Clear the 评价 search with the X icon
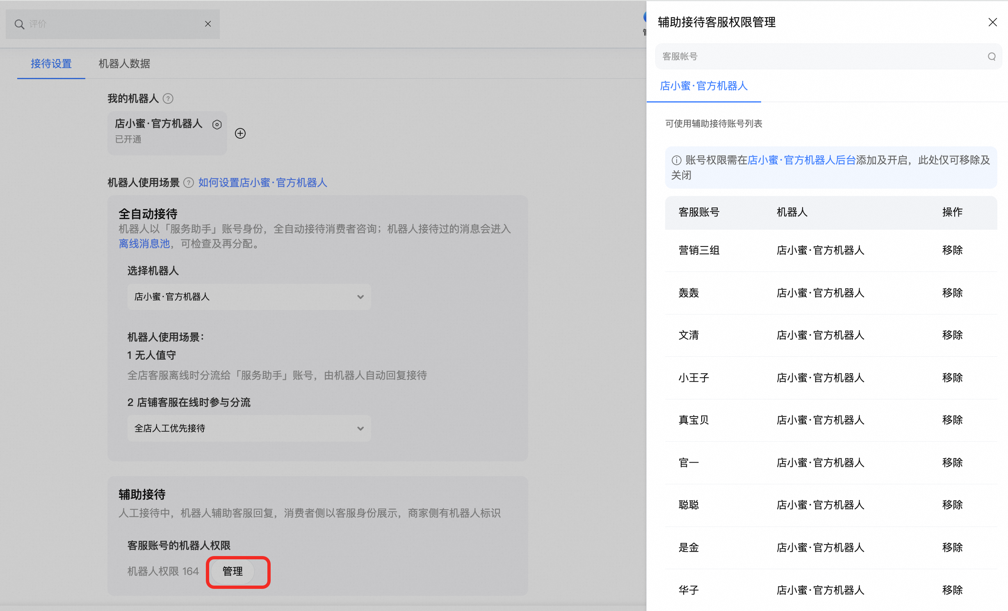Image resolution: width=1008 pixels, height=611 pixels. (208, 24)
